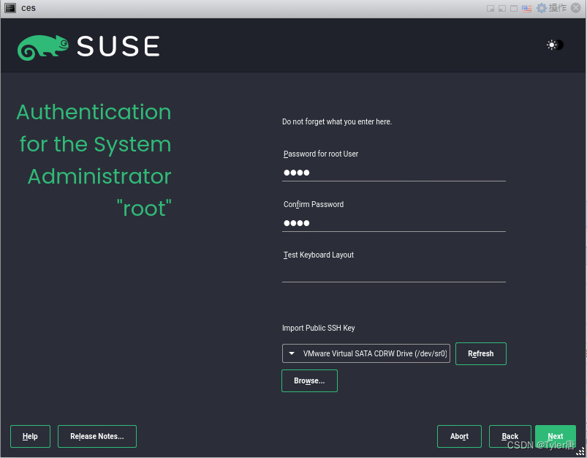
Task: Toggle dark mode with the sun and moon icon
Action: tap(553, 45)
